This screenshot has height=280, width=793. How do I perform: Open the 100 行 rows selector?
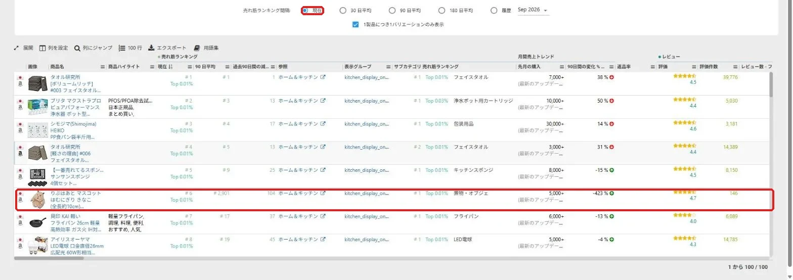tap(130, 48)
